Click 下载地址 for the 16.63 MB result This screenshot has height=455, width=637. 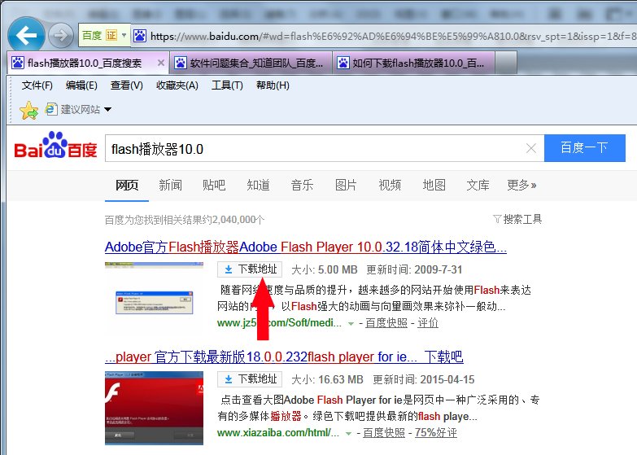click(250, 379)
